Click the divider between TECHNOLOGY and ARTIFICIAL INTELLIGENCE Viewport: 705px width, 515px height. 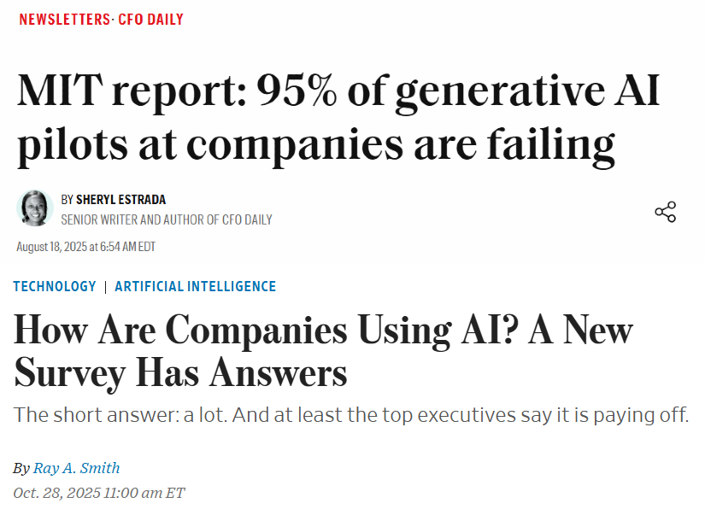pos(105,286)
